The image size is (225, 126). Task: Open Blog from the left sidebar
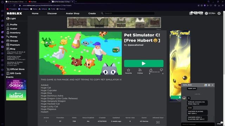(x=11, y=49)
